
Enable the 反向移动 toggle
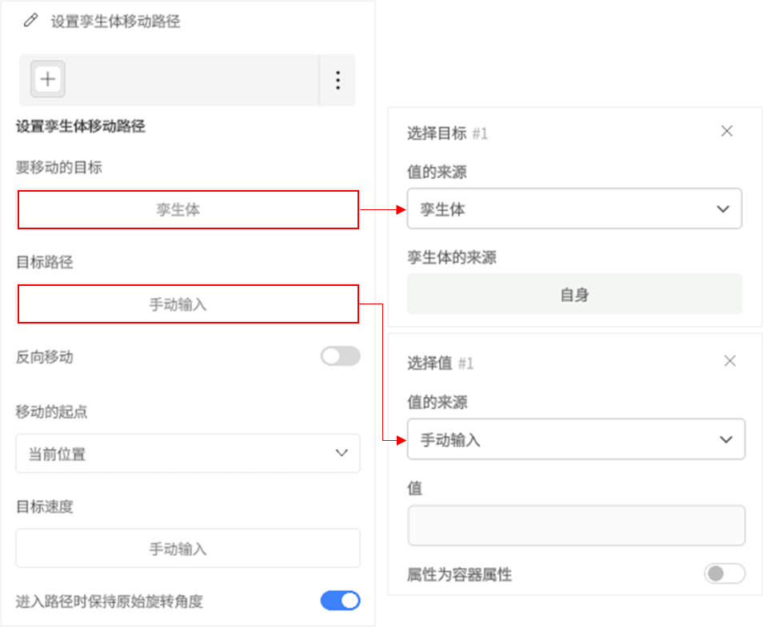point(340,356)
